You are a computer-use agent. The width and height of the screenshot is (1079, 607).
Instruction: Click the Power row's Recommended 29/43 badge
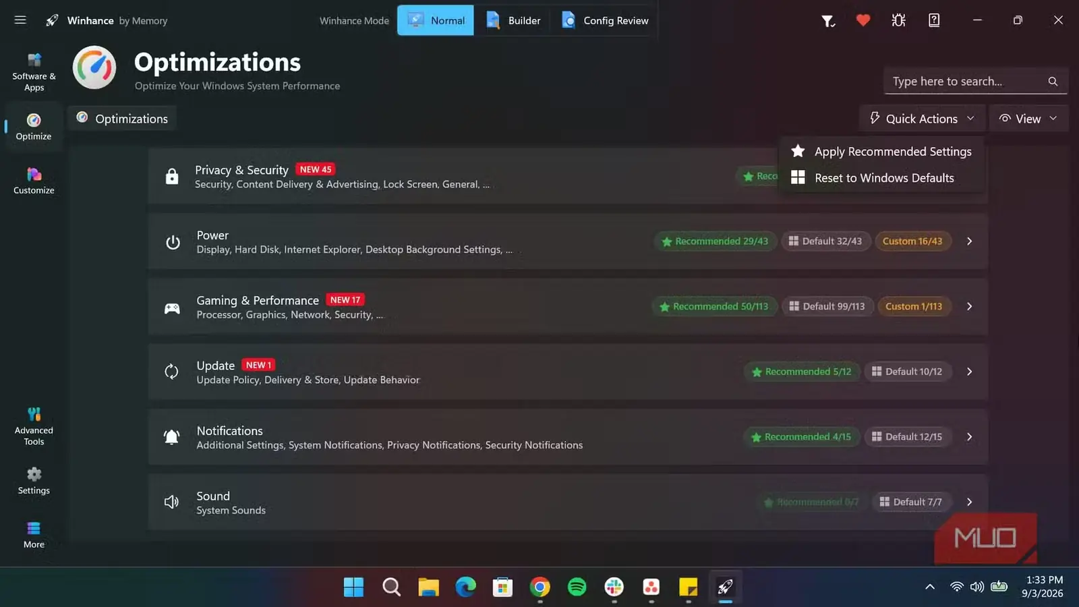715,241
